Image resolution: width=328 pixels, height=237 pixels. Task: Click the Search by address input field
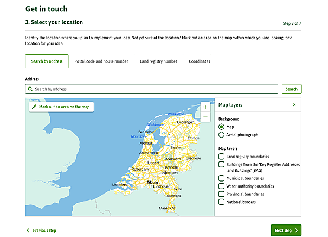coord(152,89)
